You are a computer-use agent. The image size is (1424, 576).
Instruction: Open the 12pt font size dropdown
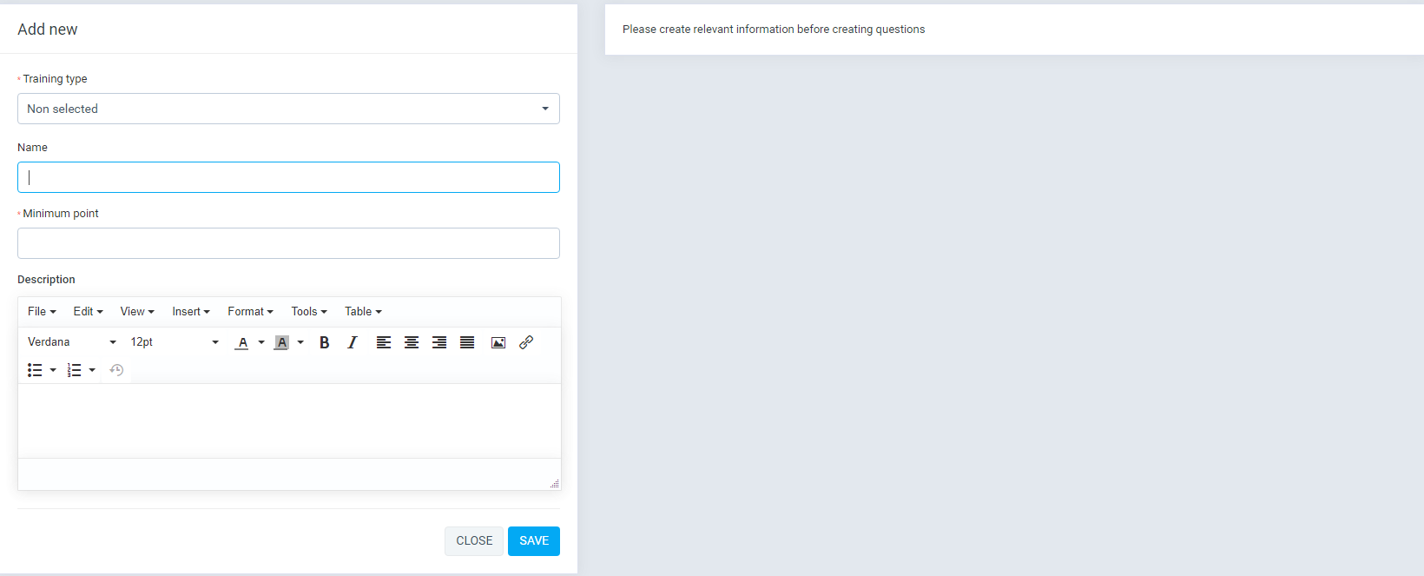tap(175, 342)
